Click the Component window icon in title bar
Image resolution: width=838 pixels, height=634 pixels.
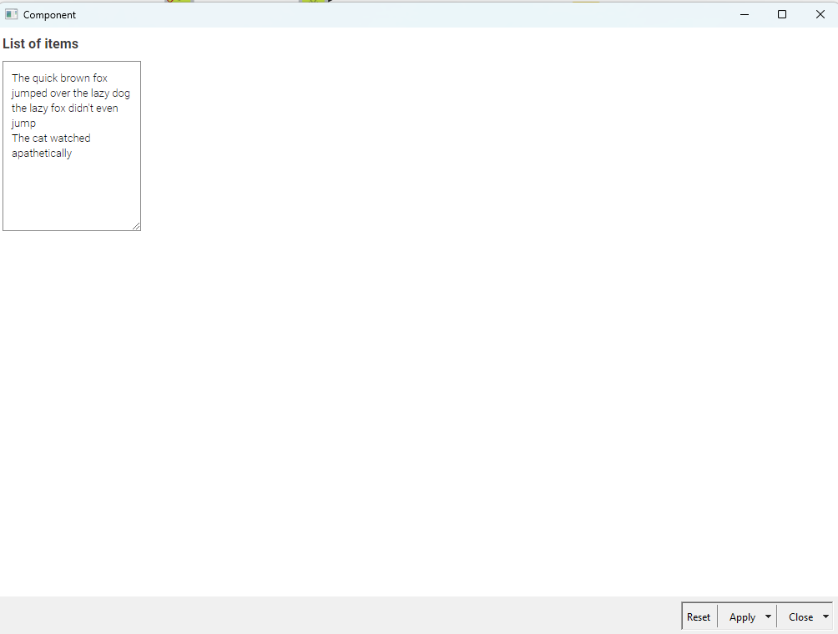point(12,14)
